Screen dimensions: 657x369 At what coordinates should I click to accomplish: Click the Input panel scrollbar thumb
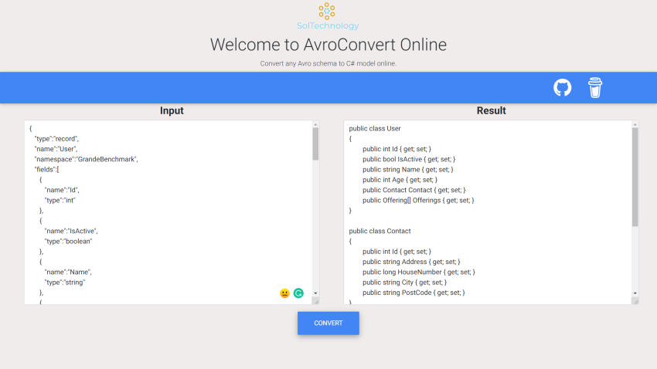315,144
